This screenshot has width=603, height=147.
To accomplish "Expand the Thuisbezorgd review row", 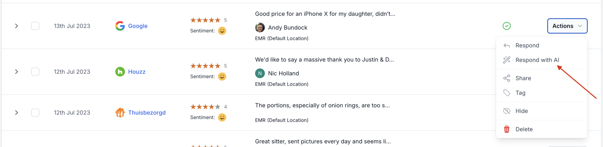I will [x=16, y=113].
